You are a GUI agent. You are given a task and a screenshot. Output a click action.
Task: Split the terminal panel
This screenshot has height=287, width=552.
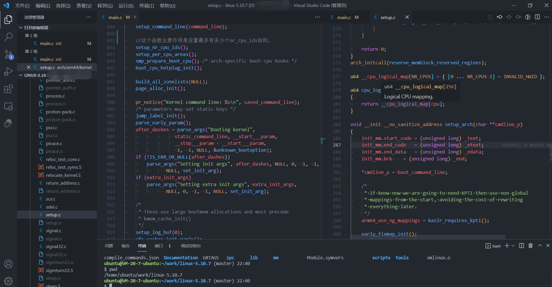(521, 246)
